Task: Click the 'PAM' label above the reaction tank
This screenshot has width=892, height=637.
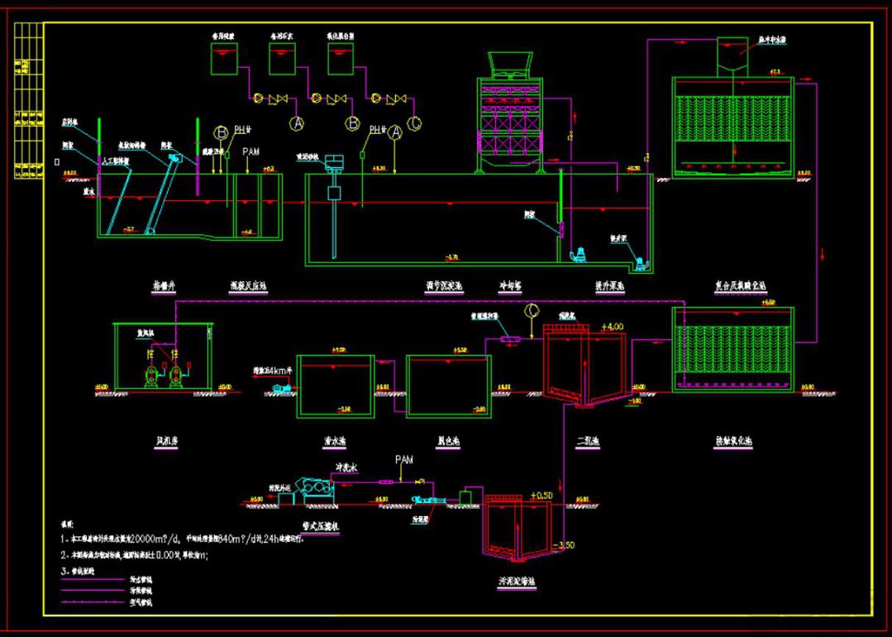Action: point(250,151)
